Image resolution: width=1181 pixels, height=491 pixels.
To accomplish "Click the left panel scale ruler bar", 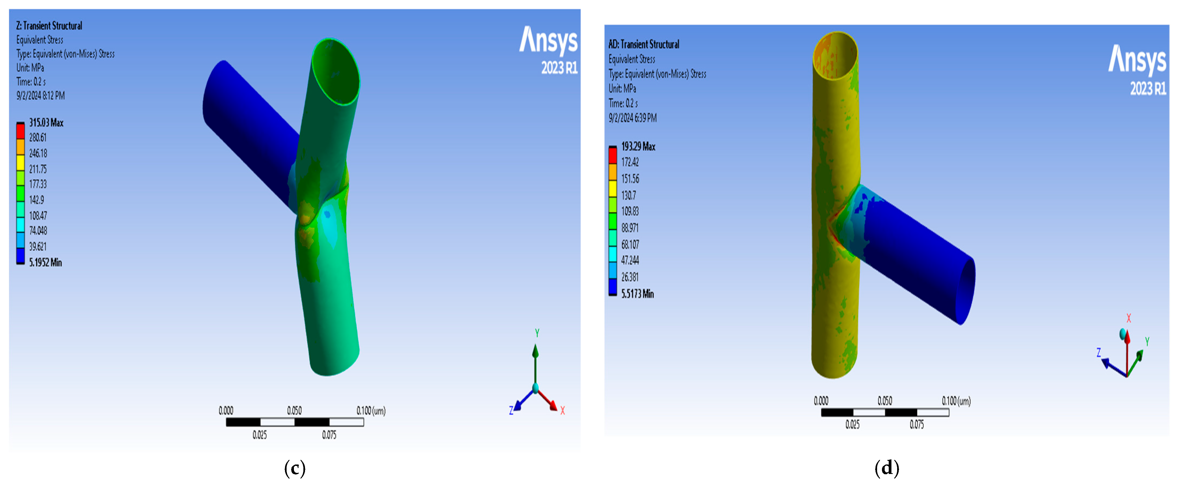I will click(295, 422).
